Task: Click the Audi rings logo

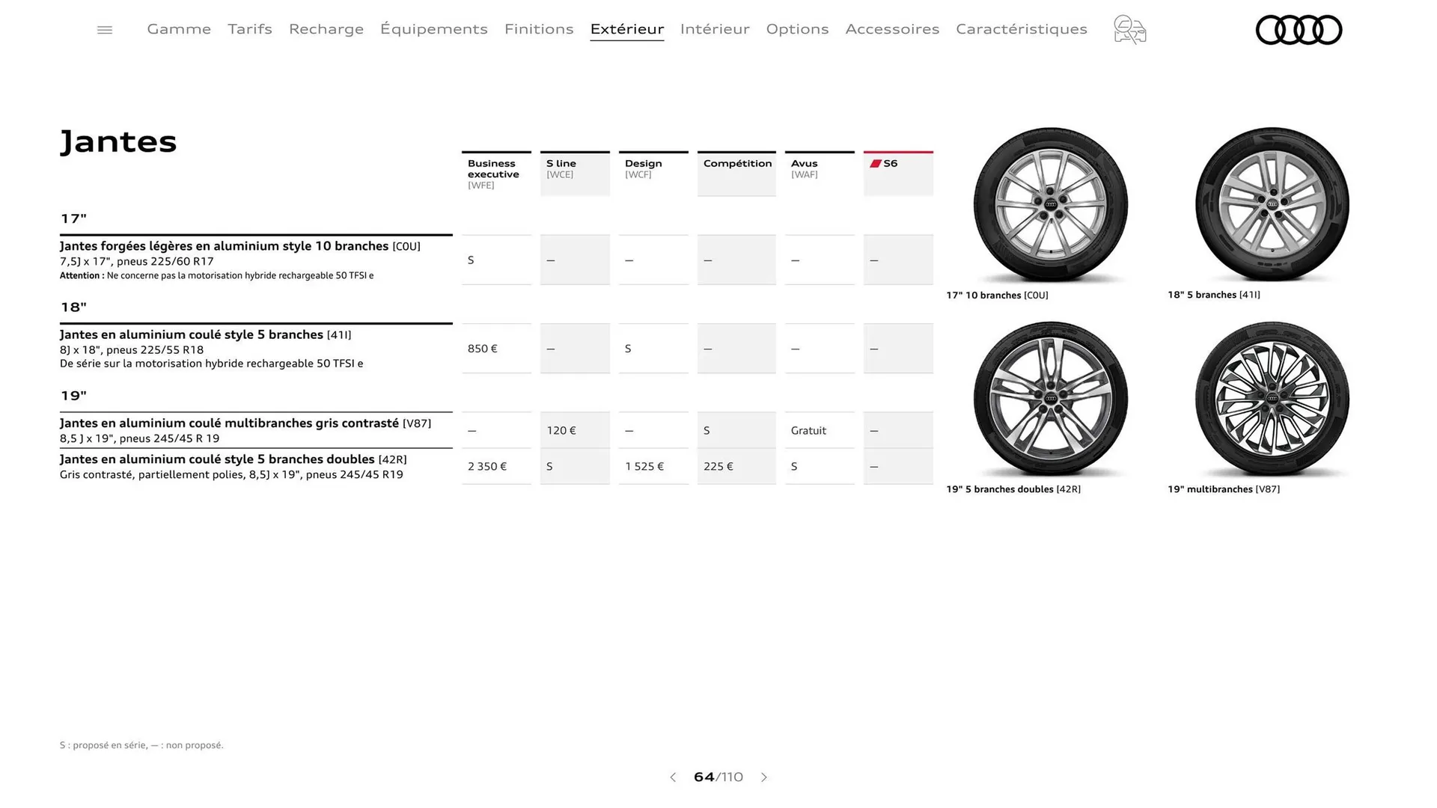Action: click(x=1299, y=29)
